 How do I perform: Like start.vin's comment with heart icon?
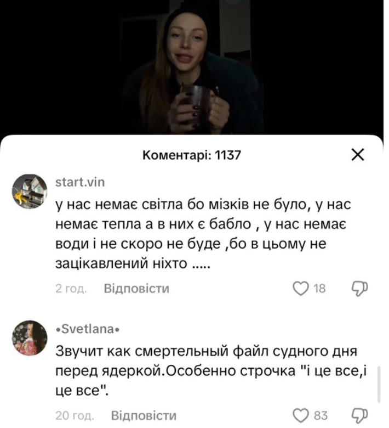tap(301, 289)
